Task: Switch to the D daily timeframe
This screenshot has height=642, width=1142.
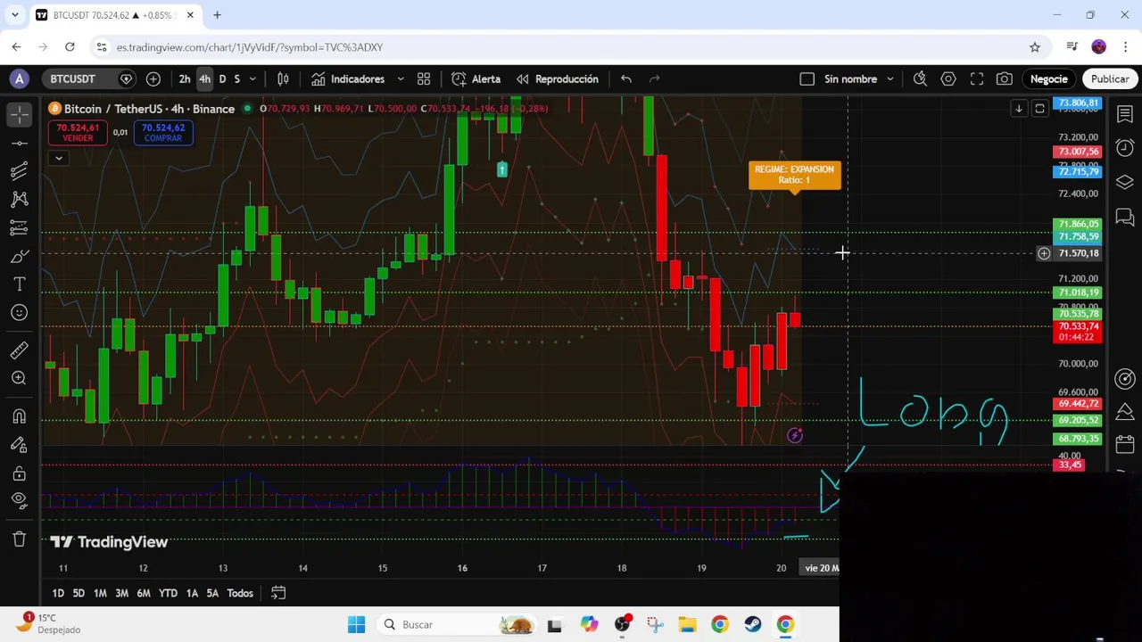Action: pyautogui.click(x=222, y=79)
